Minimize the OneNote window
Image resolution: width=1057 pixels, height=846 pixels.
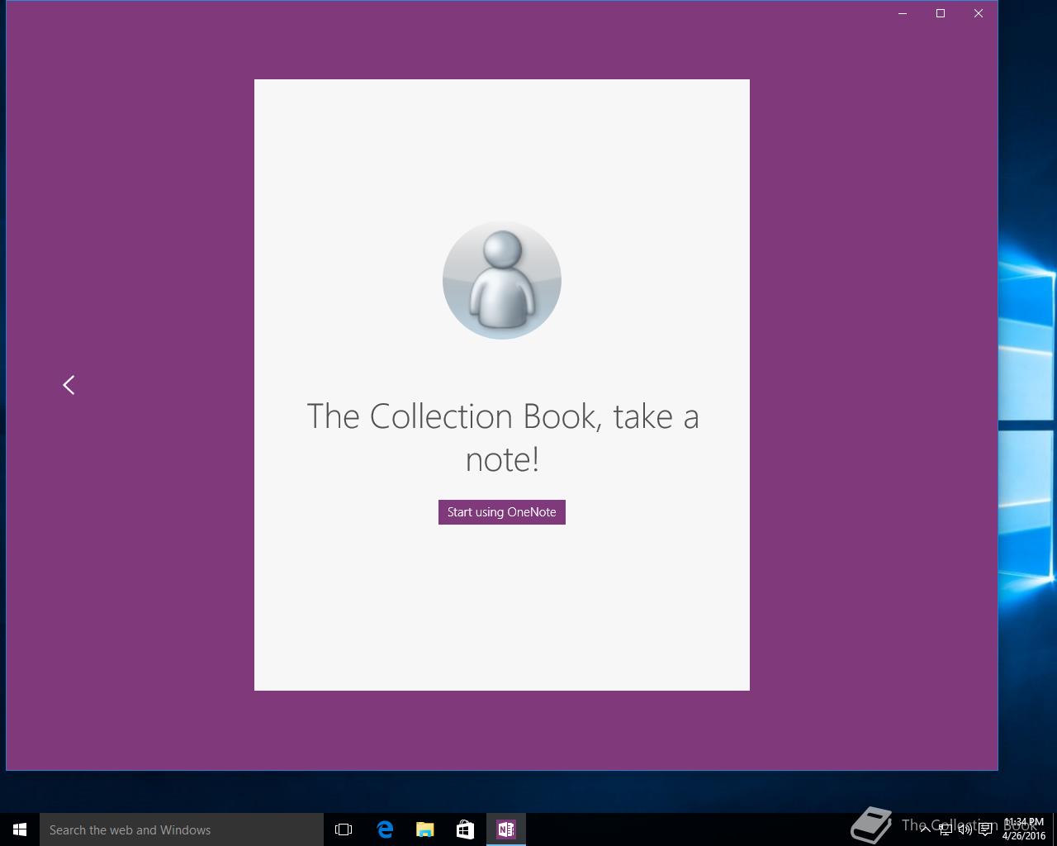(x=903, y=13)
